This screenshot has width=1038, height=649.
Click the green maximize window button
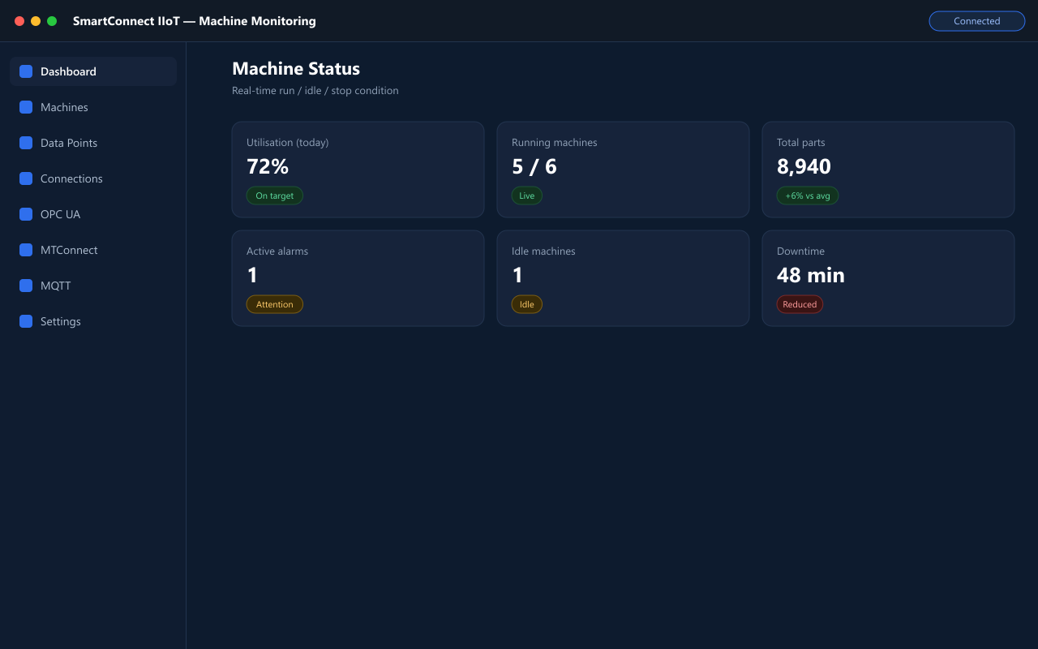[x=52, y=21]
